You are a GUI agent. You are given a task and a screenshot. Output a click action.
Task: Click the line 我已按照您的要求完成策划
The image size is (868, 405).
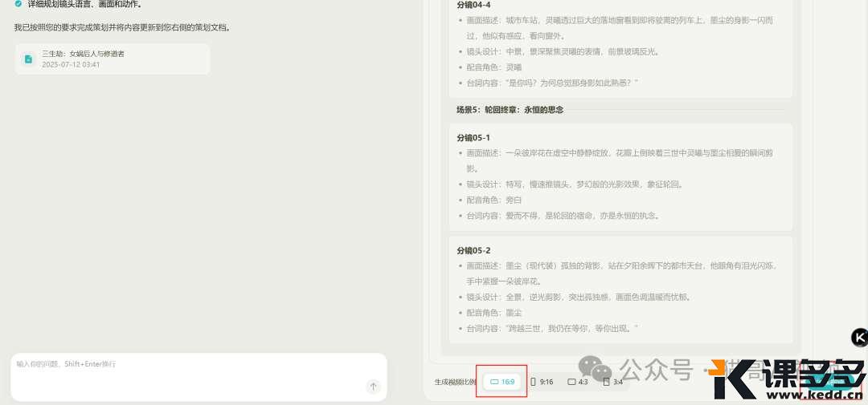(122, 27)
